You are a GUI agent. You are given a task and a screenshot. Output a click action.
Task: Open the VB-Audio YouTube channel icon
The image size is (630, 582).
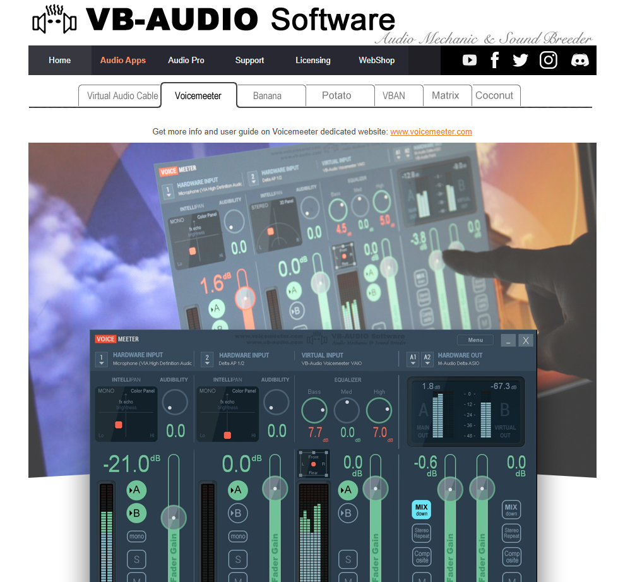pyautogui.click(x=469, y=60)
